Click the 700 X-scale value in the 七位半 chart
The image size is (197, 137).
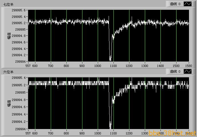pyautogui.click(x=51, y=66)
